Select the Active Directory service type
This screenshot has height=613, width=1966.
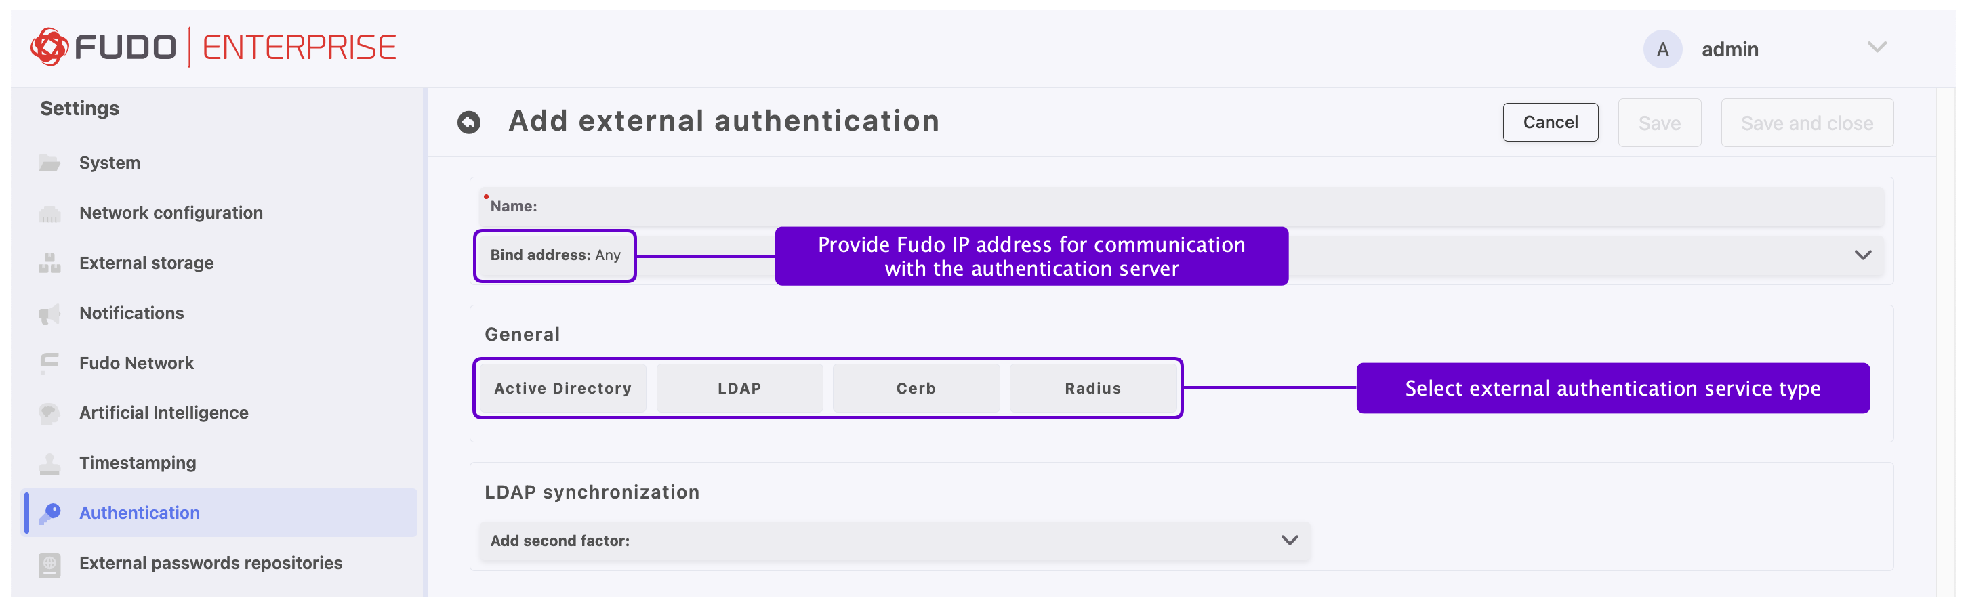pos(562,388)
